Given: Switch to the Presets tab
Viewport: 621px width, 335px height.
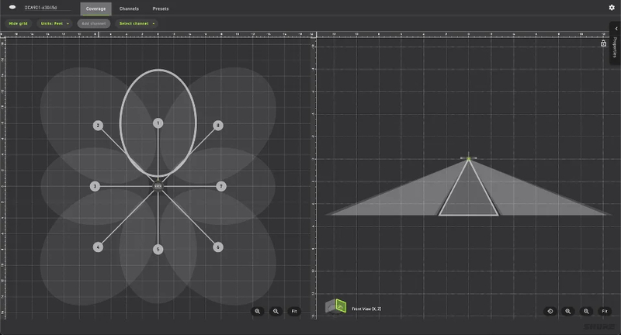Looking at the screenshot, I should [159, 9].
